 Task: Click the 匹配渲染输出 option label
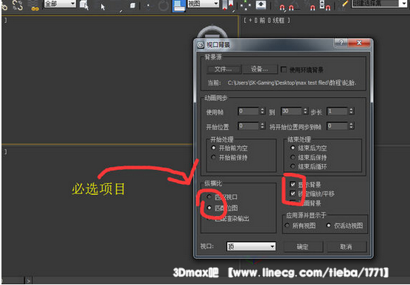[x=232, y=219]
